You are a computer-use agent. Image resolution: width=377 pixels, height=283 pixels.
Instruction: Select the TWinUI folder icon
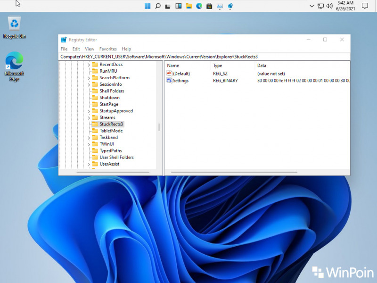point(95,144)
